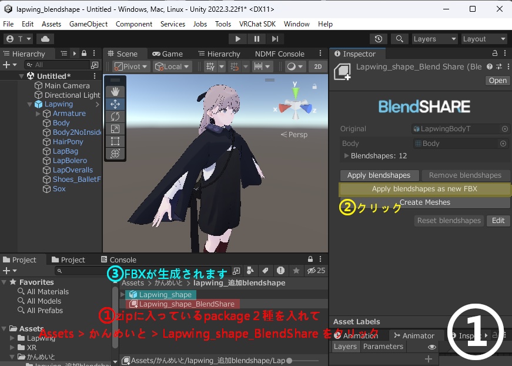Viewport: 512px width, 366px height.
Task: Open the Layout dropdown
Action: (484, 39)
